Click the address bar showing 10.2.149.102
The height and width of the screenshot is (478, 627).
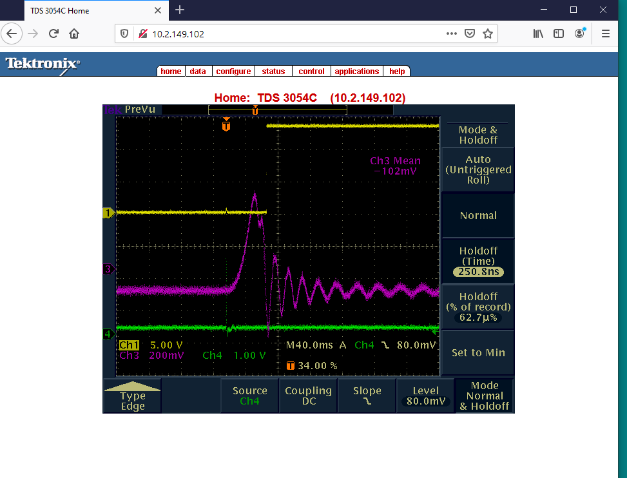pos(290,33)
